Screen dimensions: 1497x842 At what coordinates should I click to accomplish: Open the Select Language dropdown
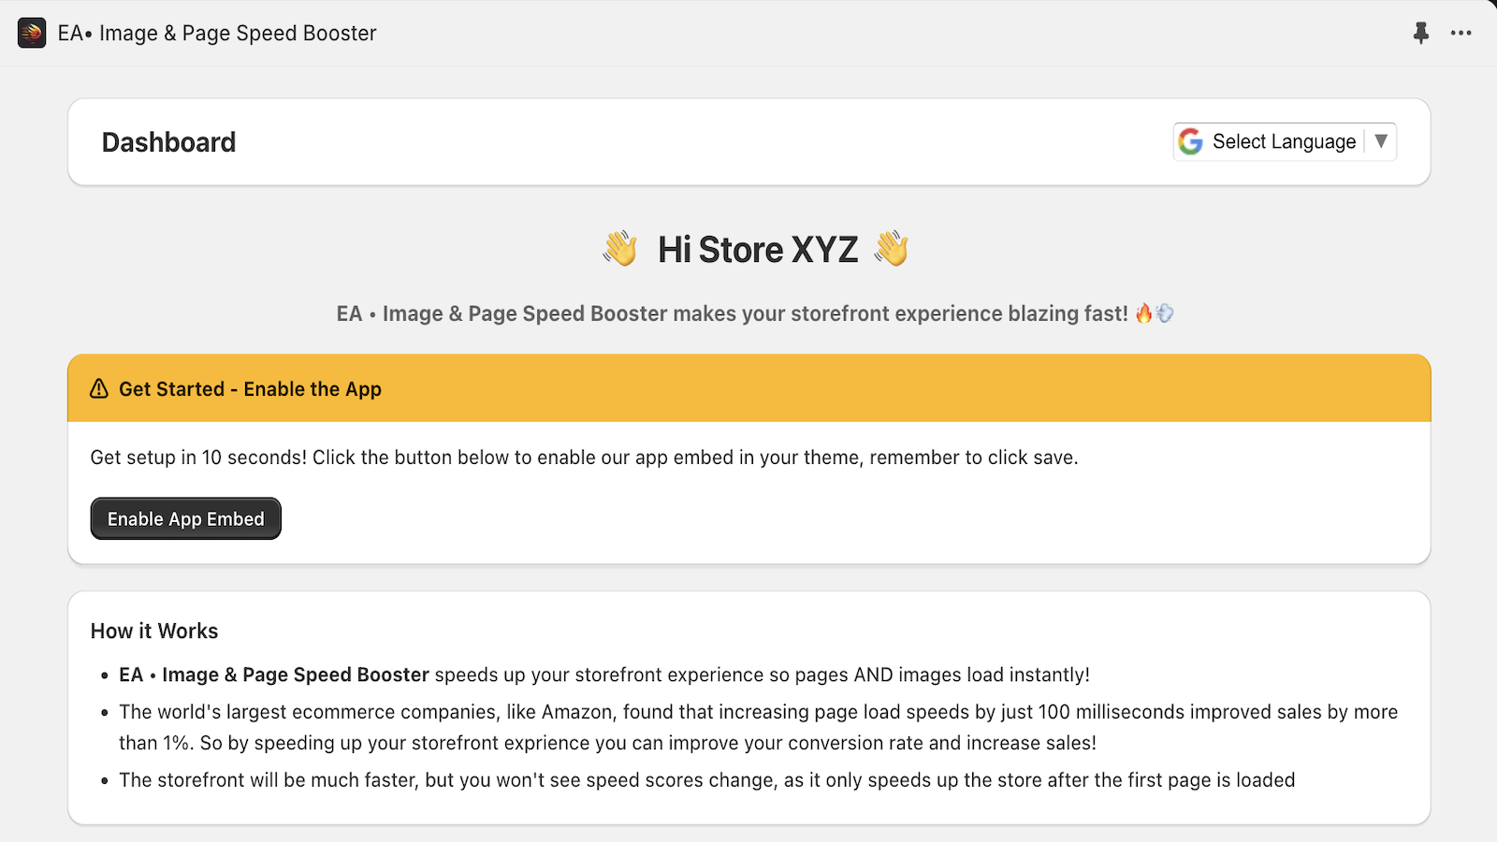[1283, 142]
